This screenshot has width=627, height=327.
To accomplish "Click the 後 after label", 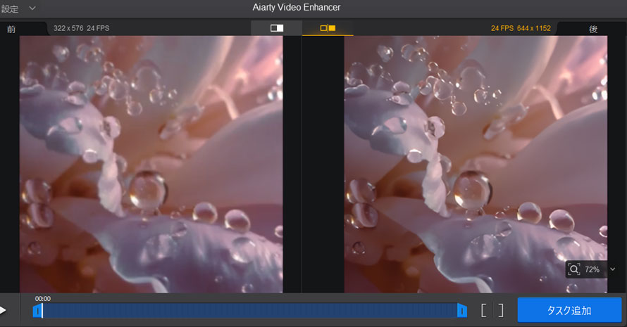I will pos(593,29).
